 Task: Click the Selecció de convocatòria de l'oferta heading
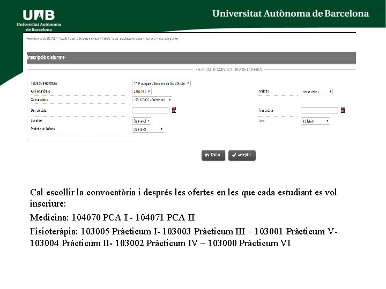click(x=229, y=70)
